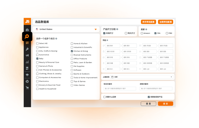Click the United States flag icon

click(x=37, y=29)
